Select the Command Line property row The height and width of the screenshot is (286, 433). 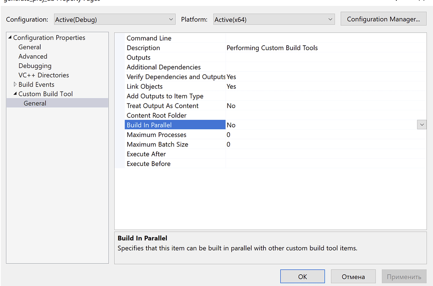149,38
